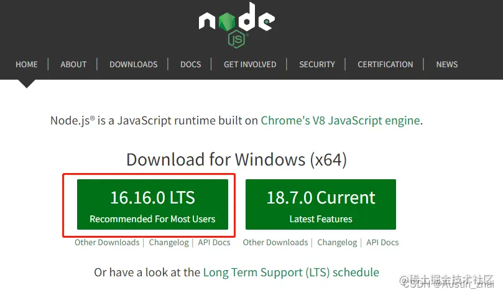Open the SECURITY nav item
The image size is (503, 295).
(317, 65)
